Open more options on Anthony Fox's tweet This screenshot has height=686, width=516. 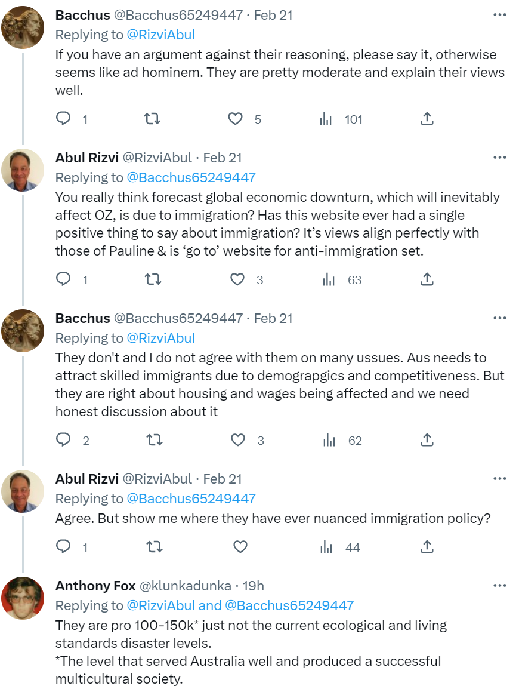499,586
